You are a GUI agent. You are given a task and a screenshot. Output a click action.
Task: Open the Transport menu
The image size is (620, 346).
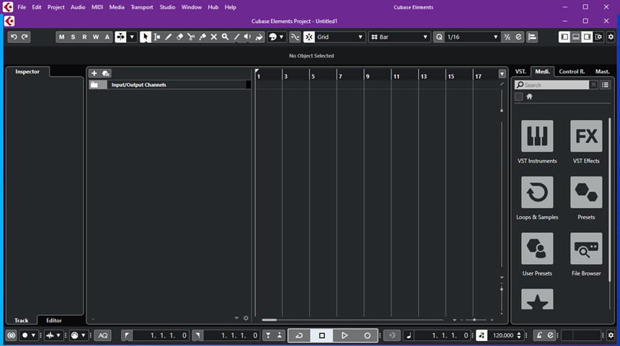[141, 7]
